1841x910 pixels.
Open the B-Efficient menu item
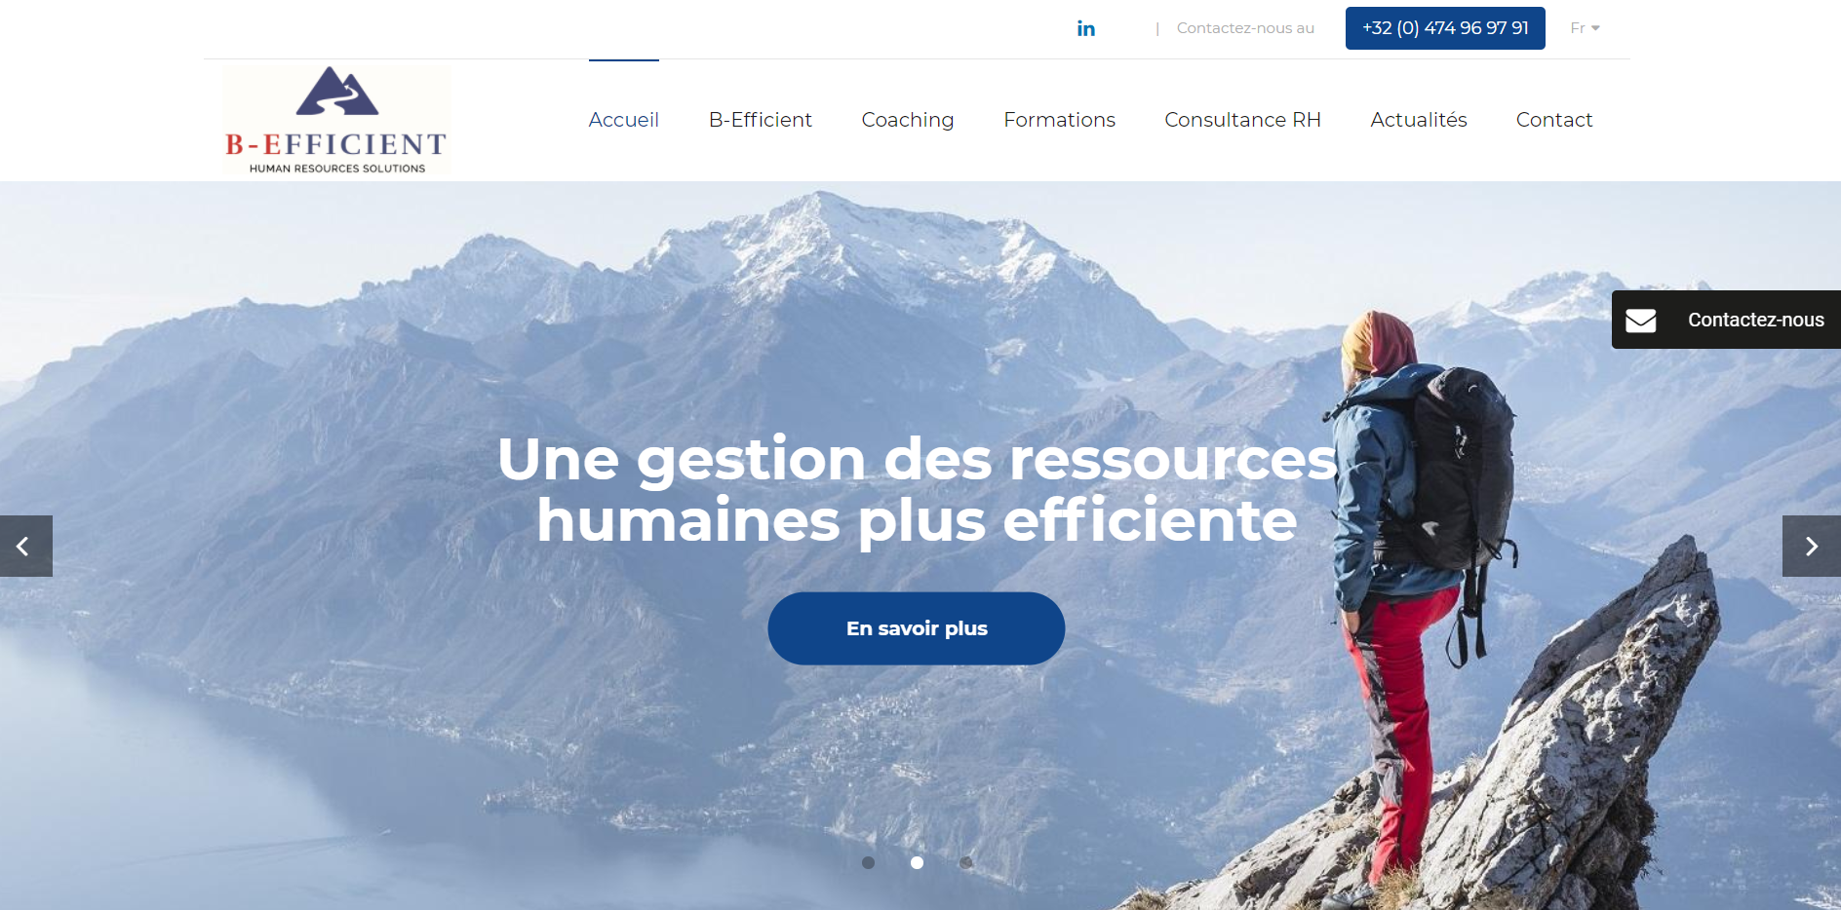(761, 120)
